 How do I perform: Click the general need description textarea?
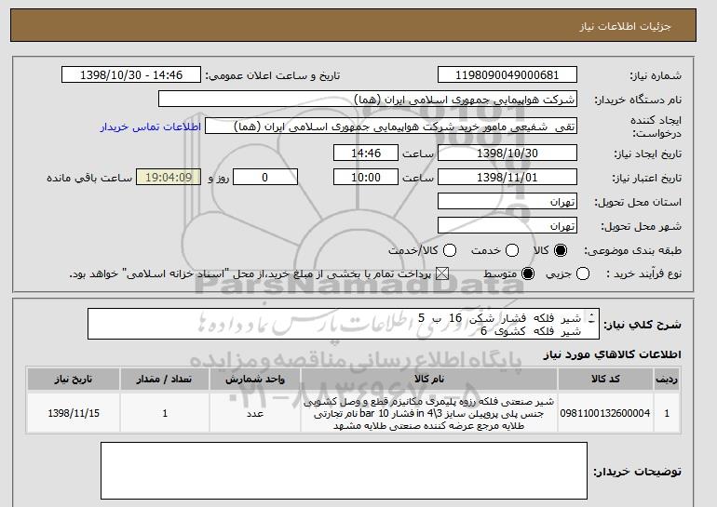(x=344, y=325)
